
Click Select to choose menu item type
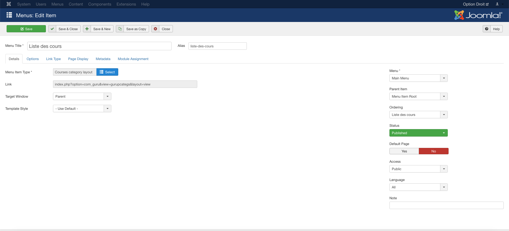107,72
